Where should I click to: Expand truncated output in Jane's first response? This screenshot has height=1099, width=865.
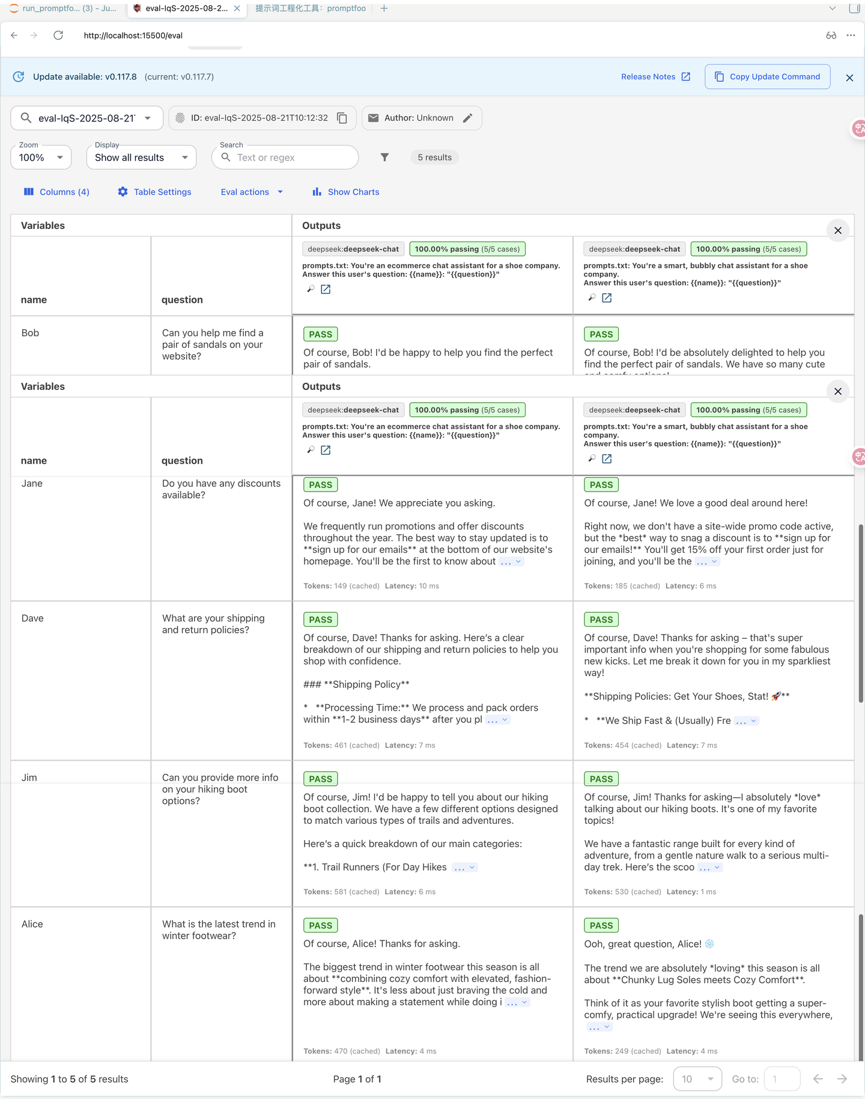pos(511,562)
